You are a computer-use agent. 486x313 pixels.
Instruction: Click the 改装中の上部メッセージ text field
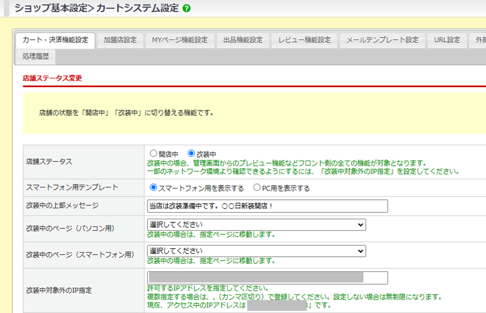(x=267, y=206)
